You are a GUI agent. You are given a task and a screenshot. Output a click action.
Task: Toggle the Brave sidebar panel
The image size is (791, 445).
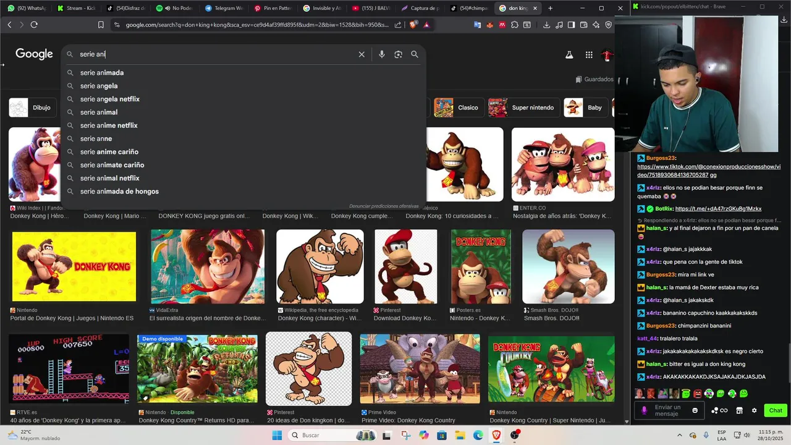coord(572,25)
